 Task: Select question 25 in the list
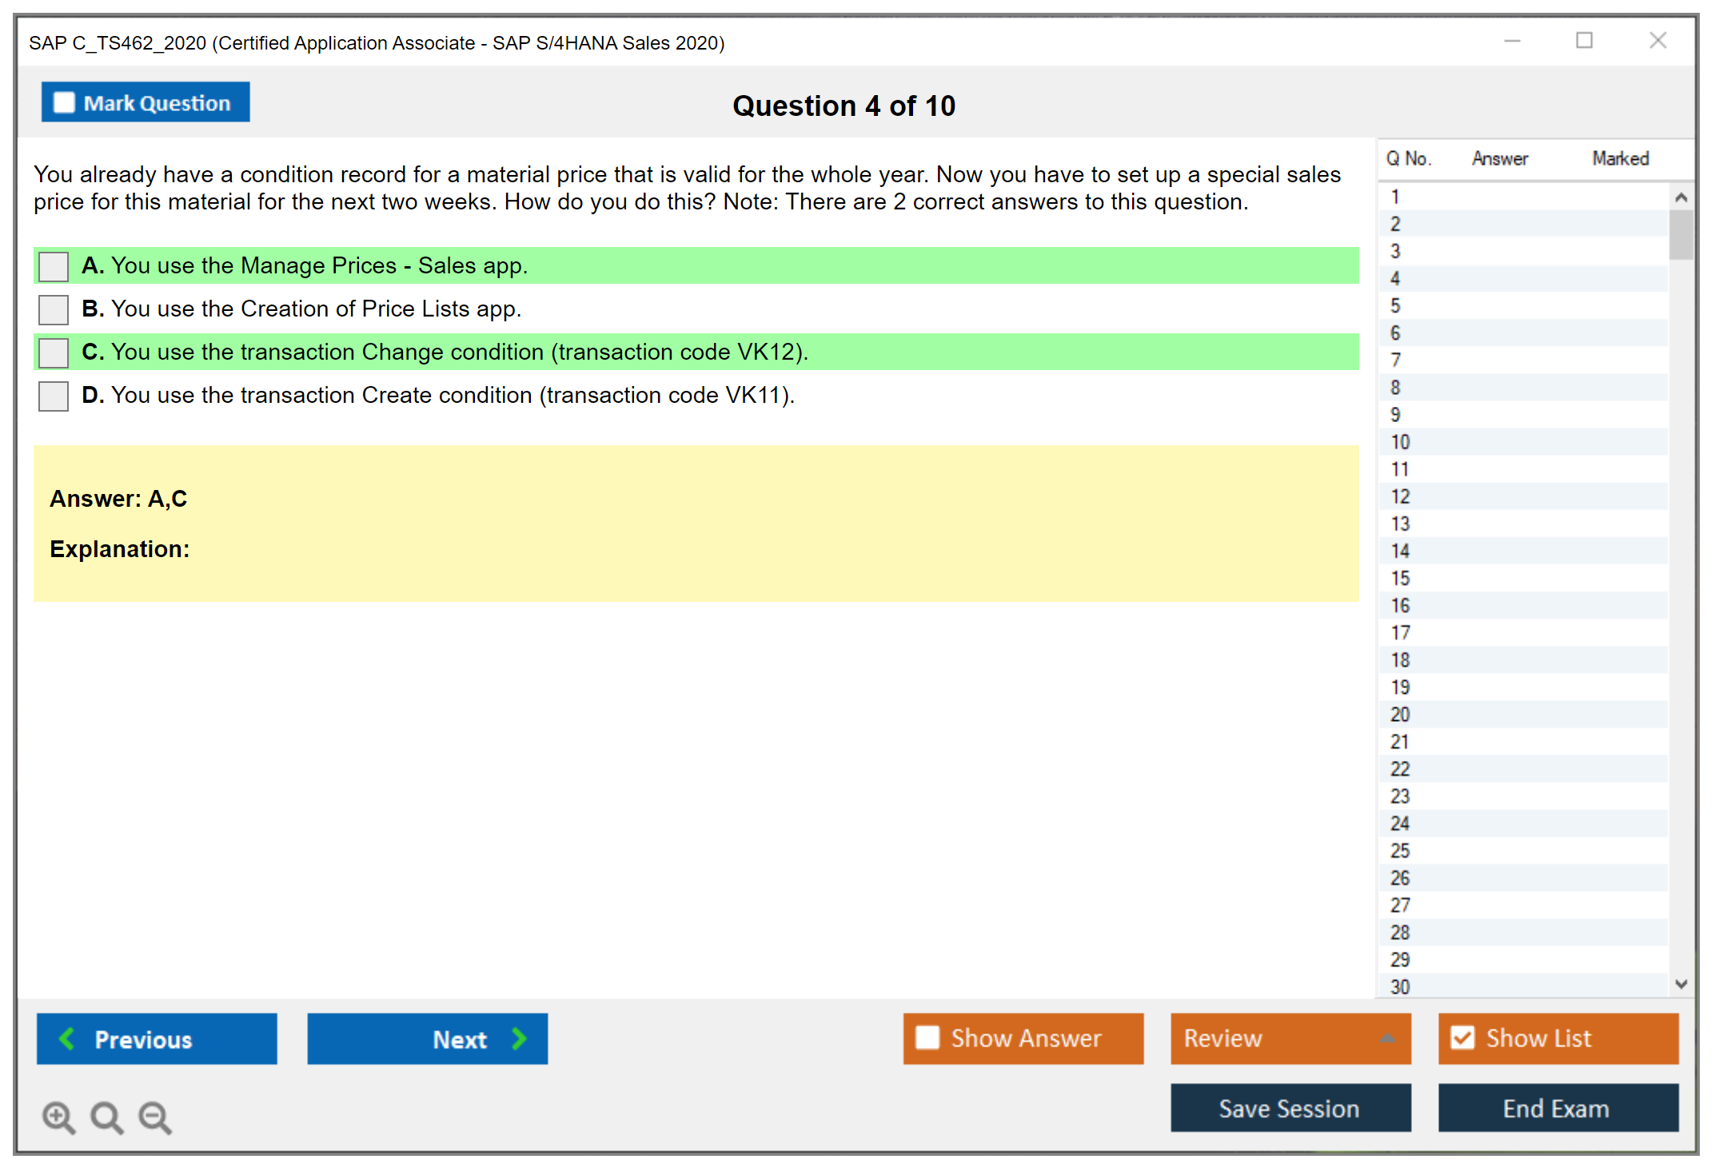coord(1400,850)
